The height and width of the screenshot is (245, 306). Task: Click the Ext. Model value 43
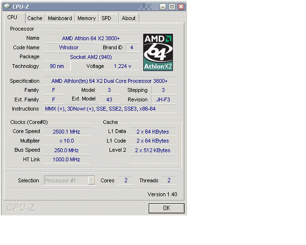coord(109,100)
